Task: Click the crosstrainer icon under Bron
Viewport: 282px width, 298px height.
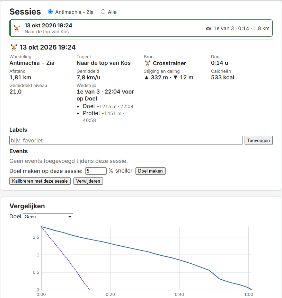Action: point(148,63)
